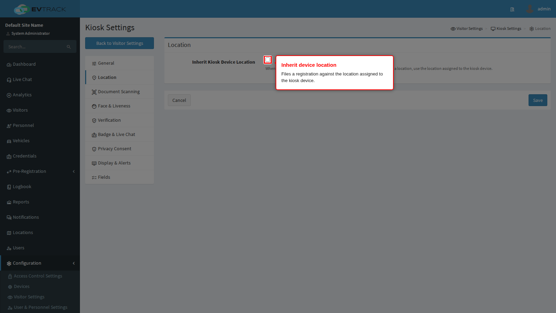Open Access Control Settings submenu item
Viewport: 556px width, 313px height.
pos(38,276)
